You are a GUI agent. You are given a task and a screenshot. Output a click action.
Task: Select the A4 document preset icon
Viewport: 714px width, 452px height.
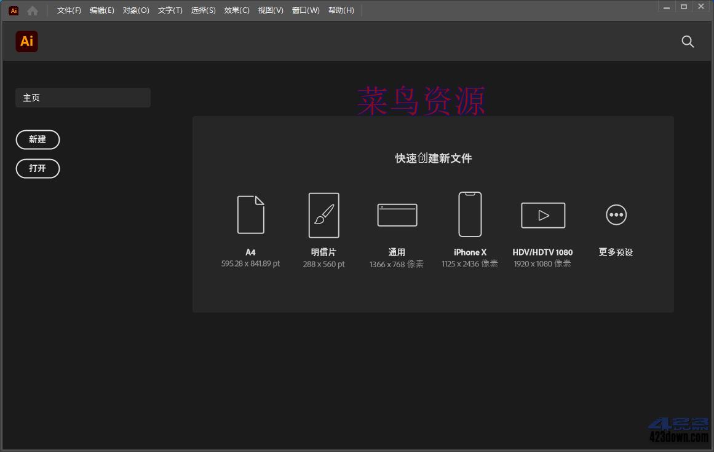tap(250, 215)
